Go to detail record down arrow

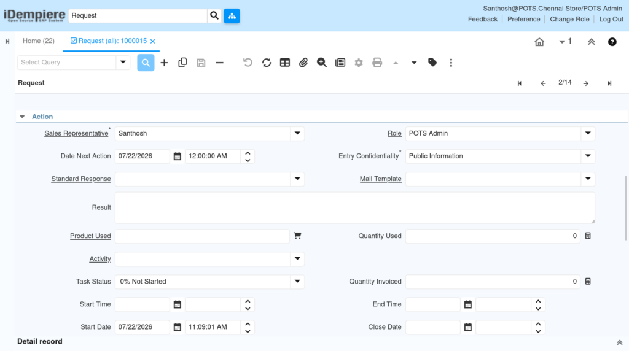pyautogui.click(x=414, y=63)
